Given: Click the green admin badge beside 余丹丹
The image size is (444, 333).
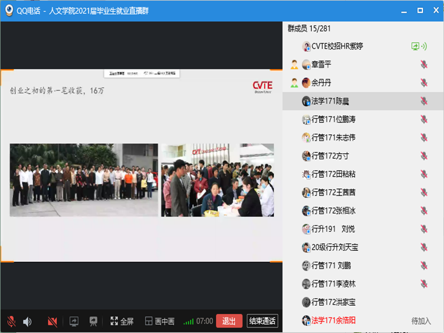Looking at the screenshot, I should click(x=294, y=83).
